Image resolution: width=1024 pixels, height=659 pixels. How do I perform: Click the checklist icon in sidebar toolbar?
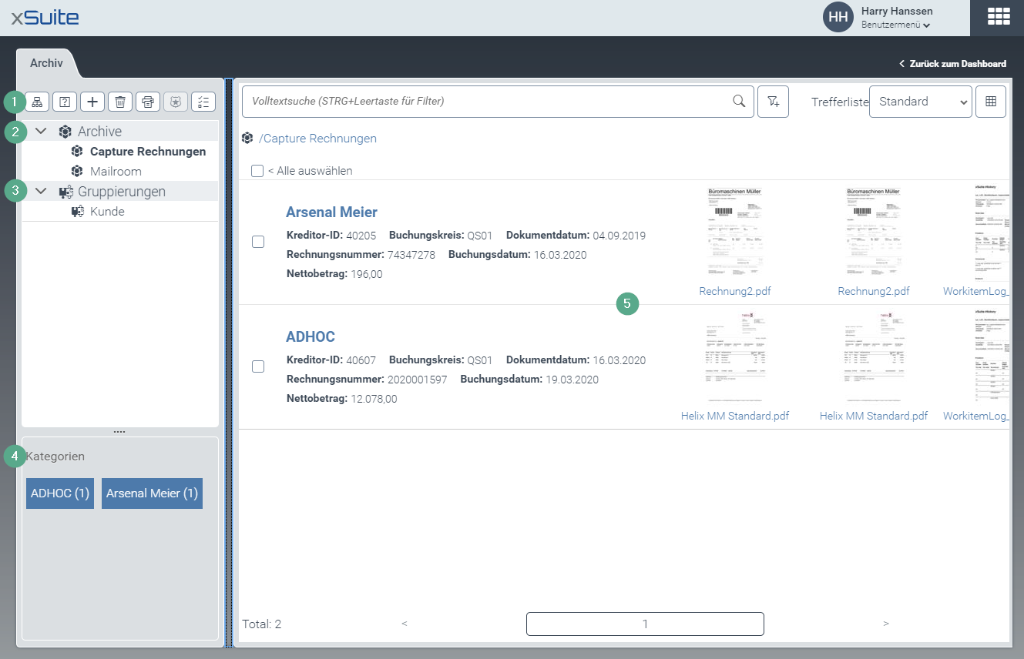[203, 102]
